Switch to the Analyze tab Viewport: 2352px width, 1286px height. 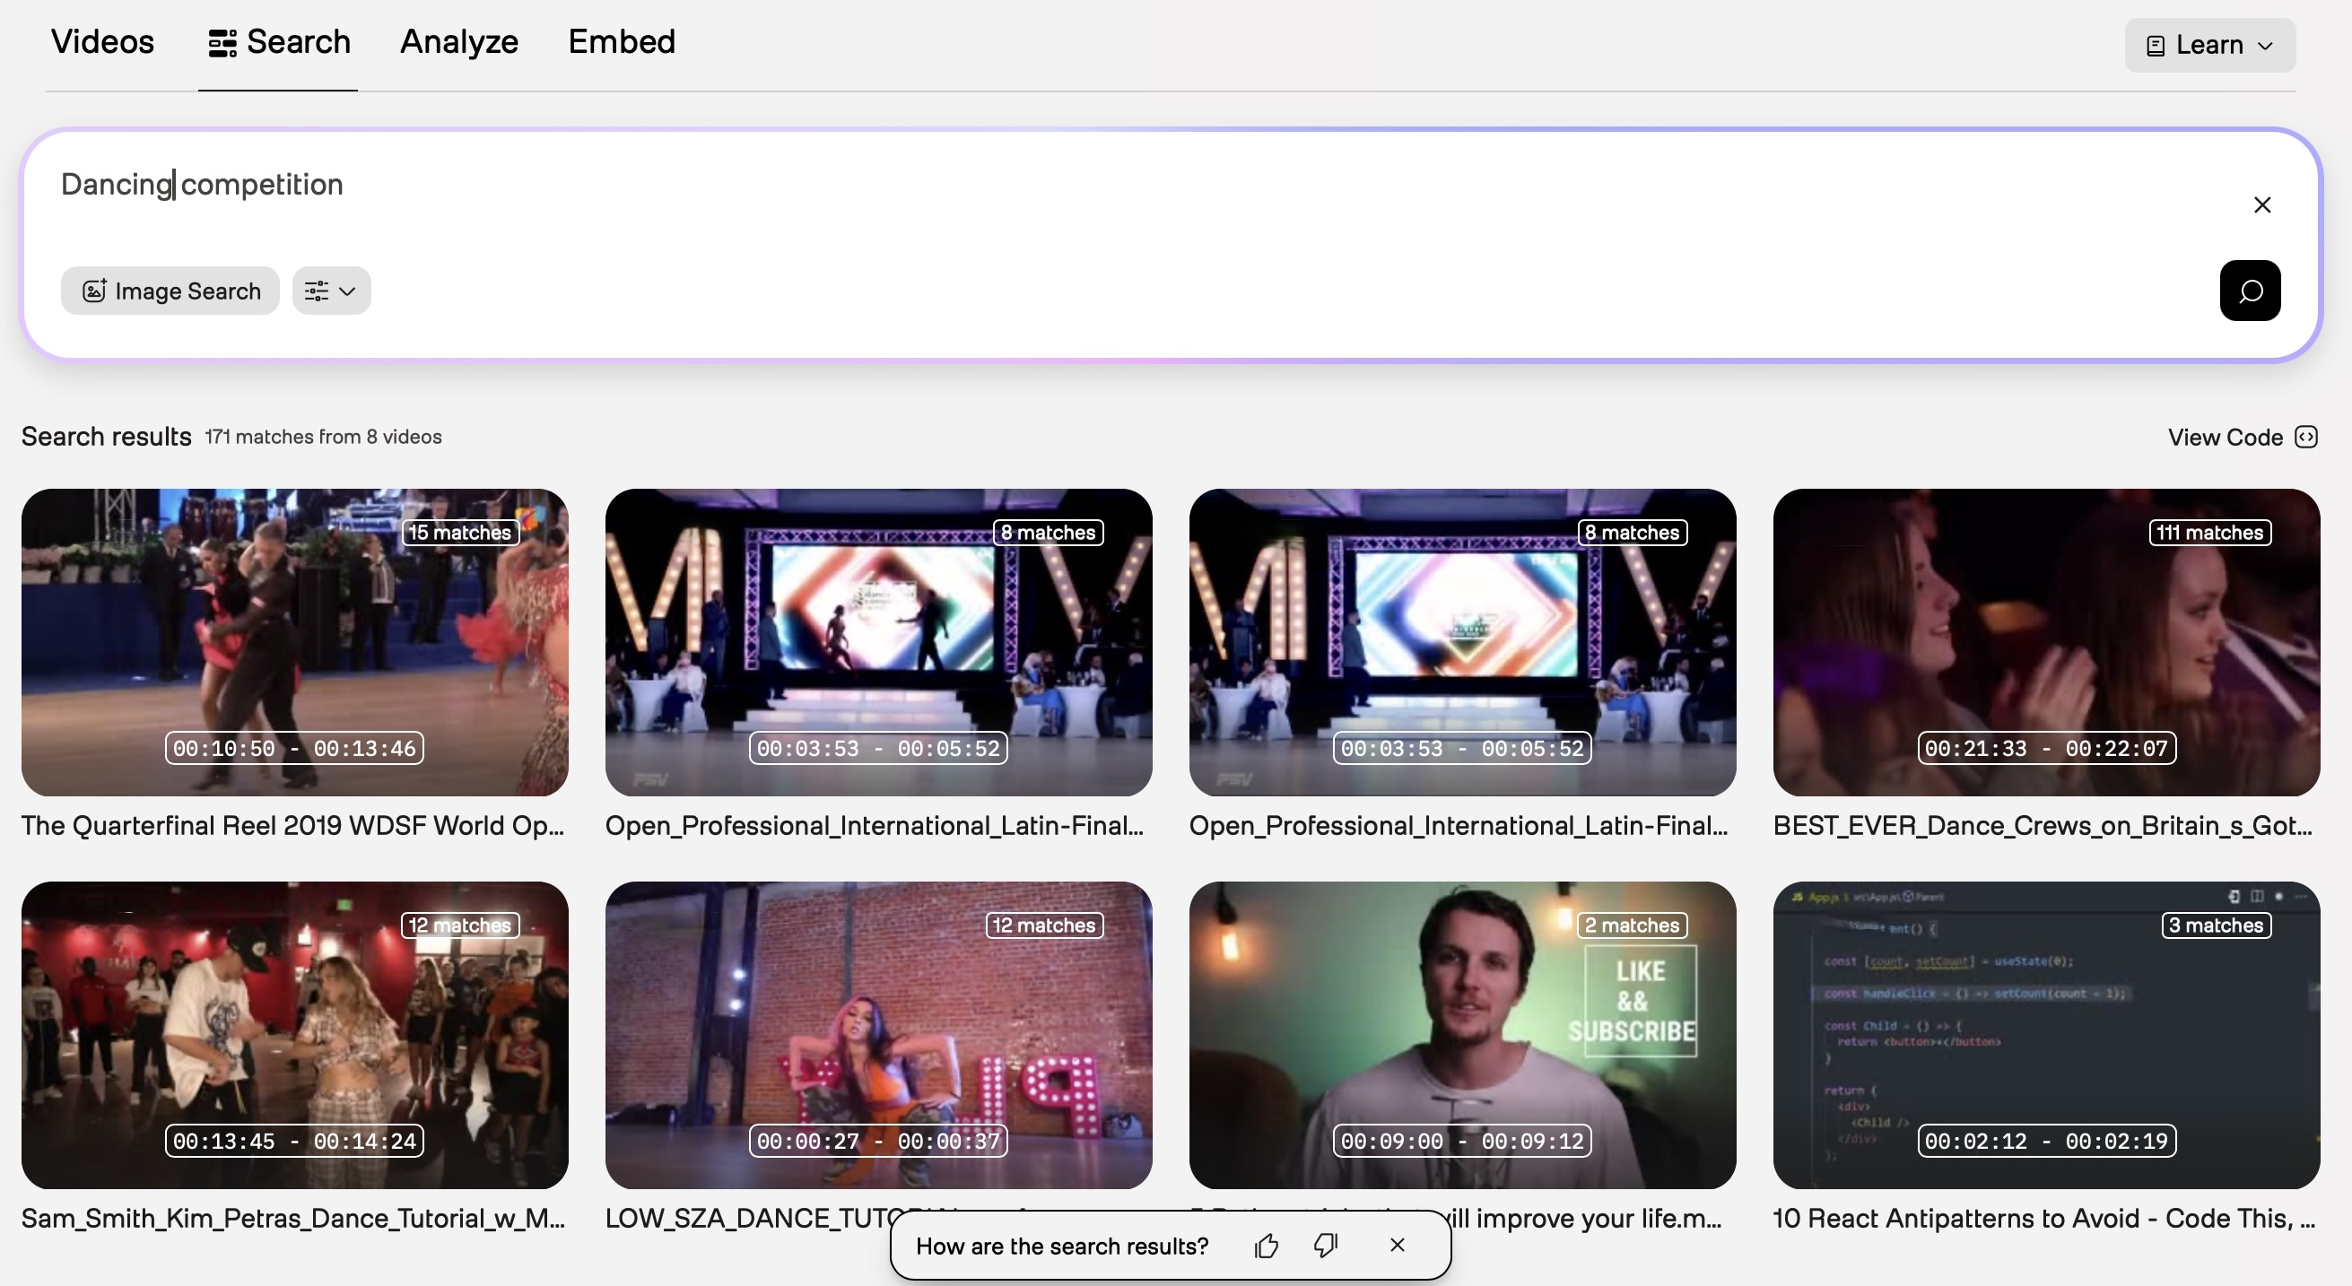[x=459, y=42]
